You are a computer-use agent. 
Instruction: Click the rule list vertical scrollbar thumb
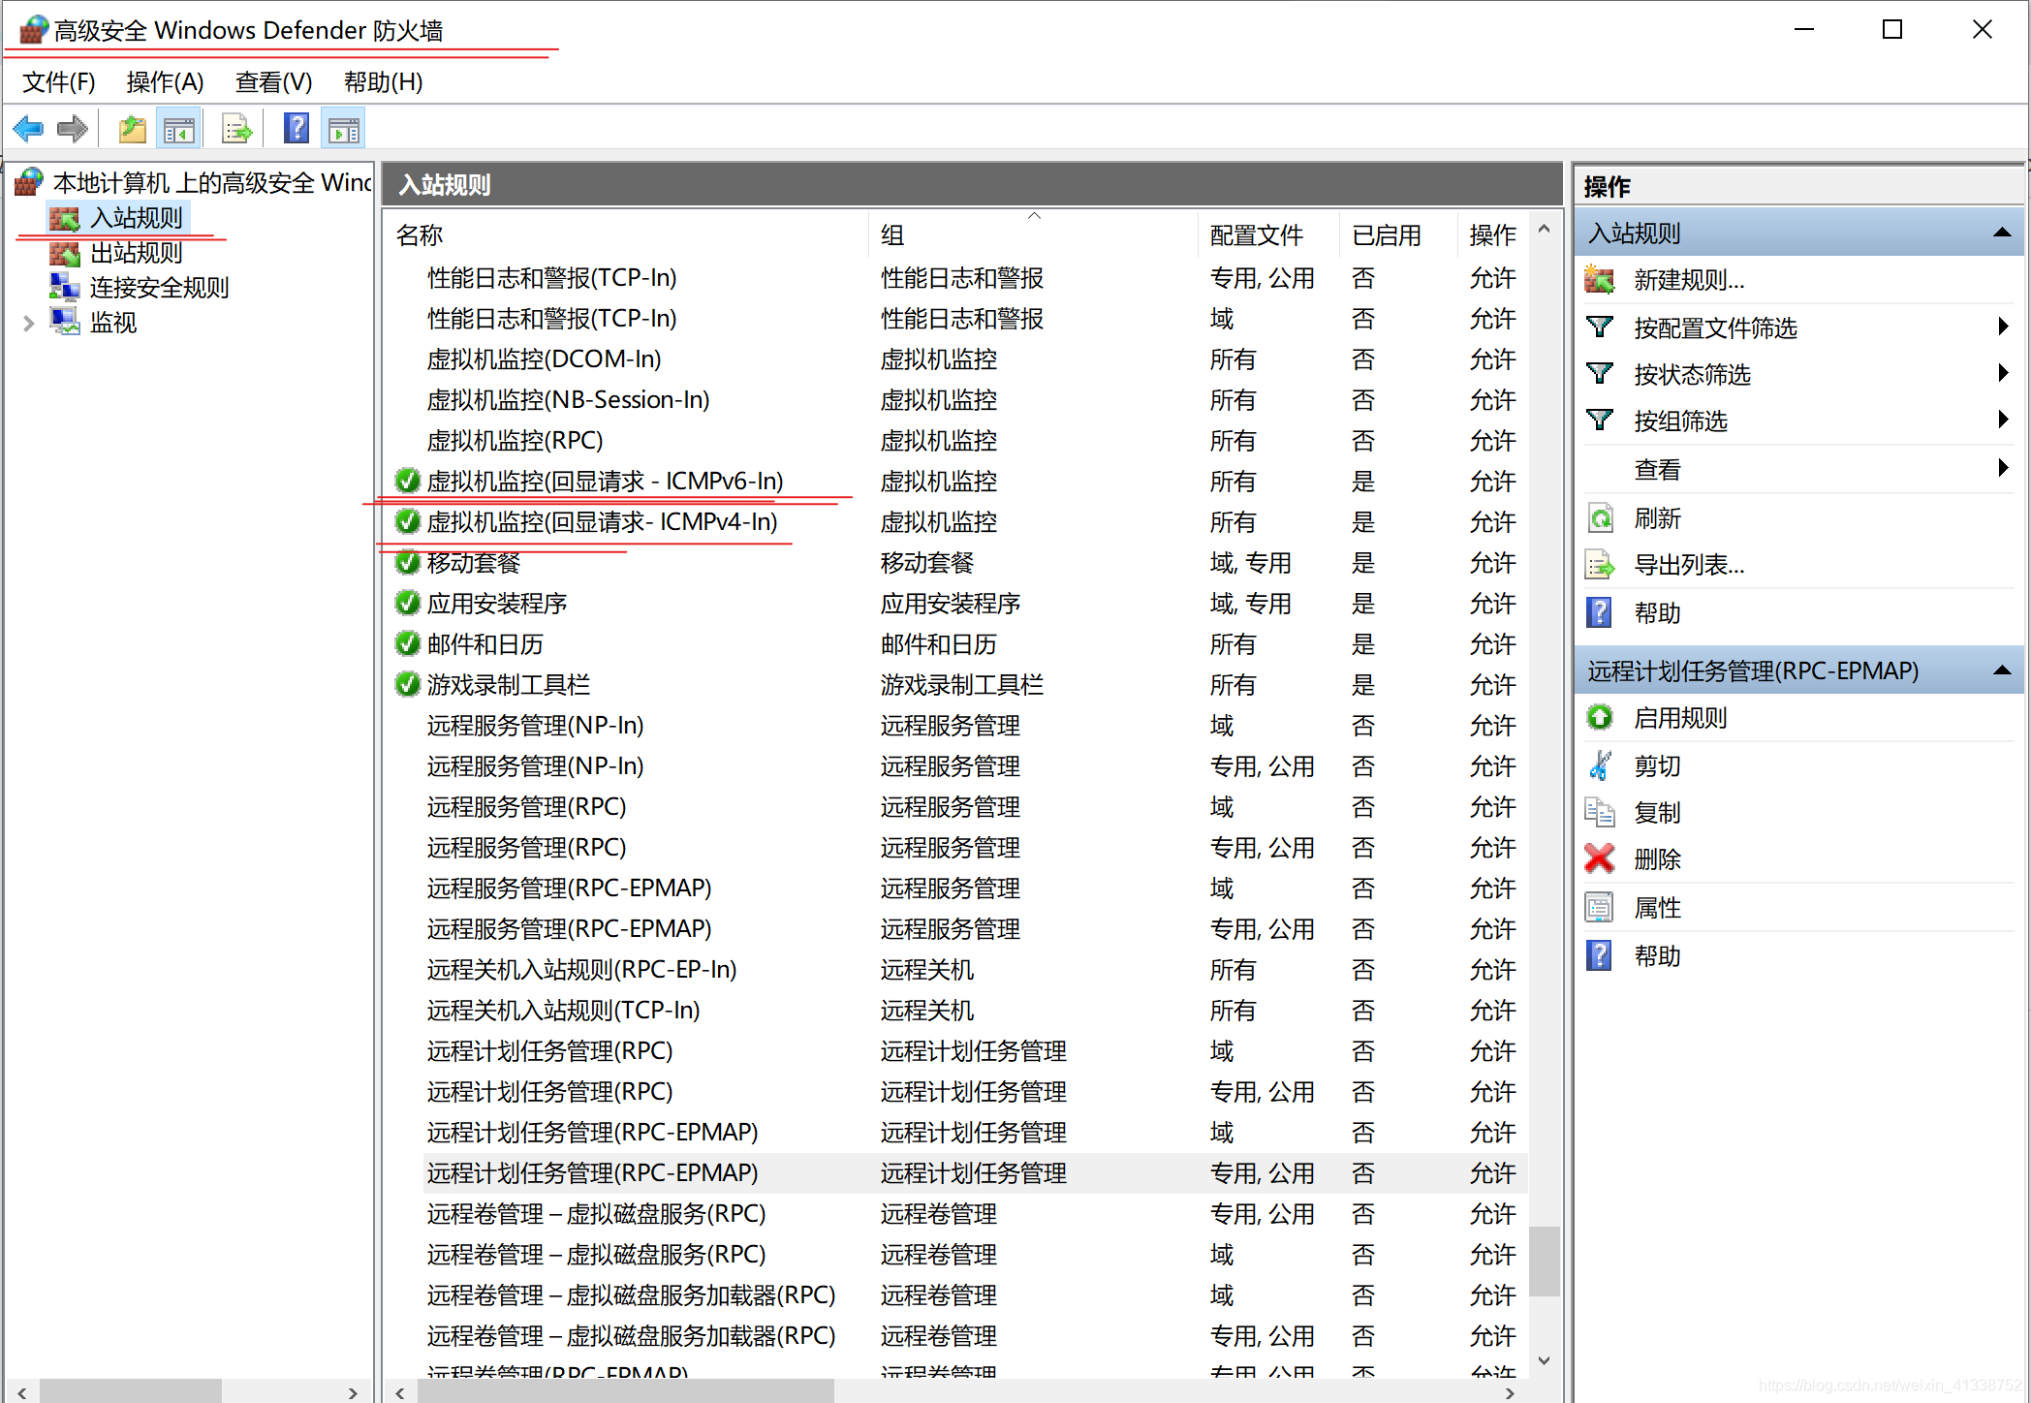coord(1544,1261)
